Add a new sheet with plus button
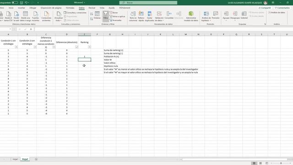The image size is (293, 165). click(x=36, y=159)
